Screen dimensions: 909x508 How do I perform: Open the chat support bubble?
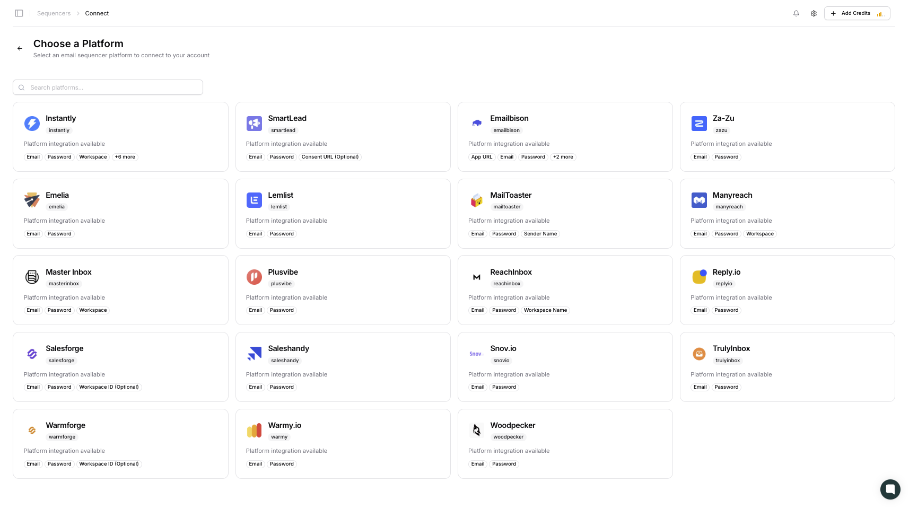890,489
